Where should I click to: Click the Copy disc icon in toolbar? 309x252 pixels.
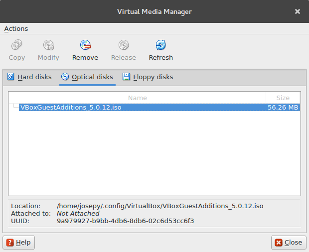[x=17, y=45]
